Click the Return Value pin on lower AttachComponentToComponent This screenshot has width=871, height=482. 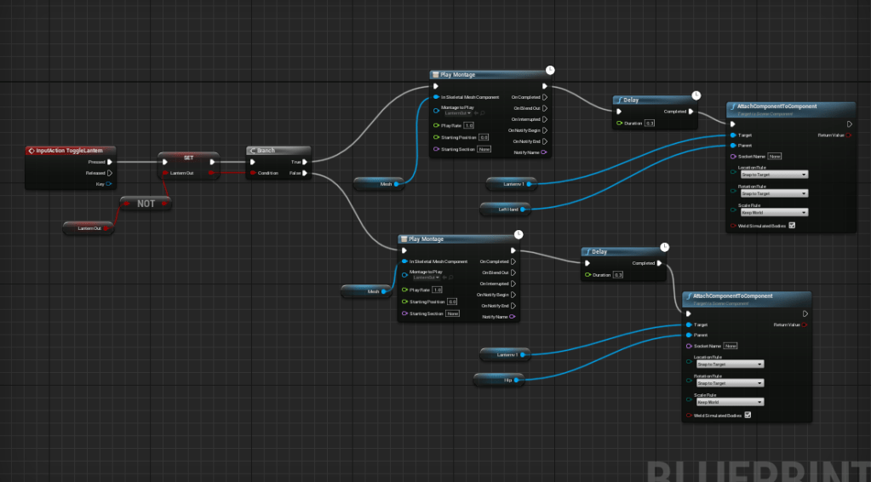(804, 324)
